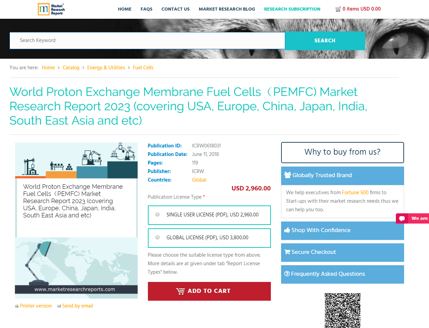This screenshot has height=328, width=429.
Task: Click the envelope icon beside Send by email
Action: pyautogui.click(x=59, y=306)
